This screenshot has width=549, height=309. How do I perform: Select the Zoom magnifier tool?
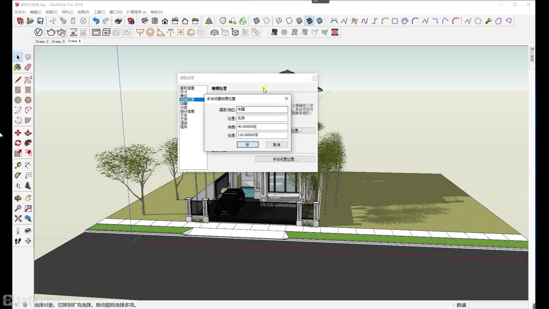click(18, 208)
